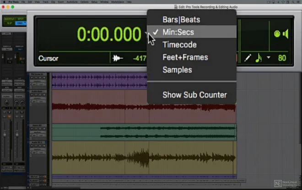Viewport: 302px width, 190px height.
Task: Select the checked Min:Secs option
Action: pos(192,32)
